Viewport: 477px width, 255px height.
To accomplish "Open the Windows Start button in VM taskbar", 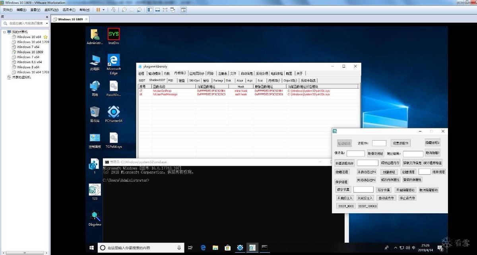I will coord(91,247).
